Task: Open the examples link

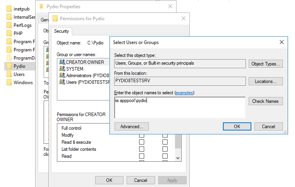Action: (184, 93)
